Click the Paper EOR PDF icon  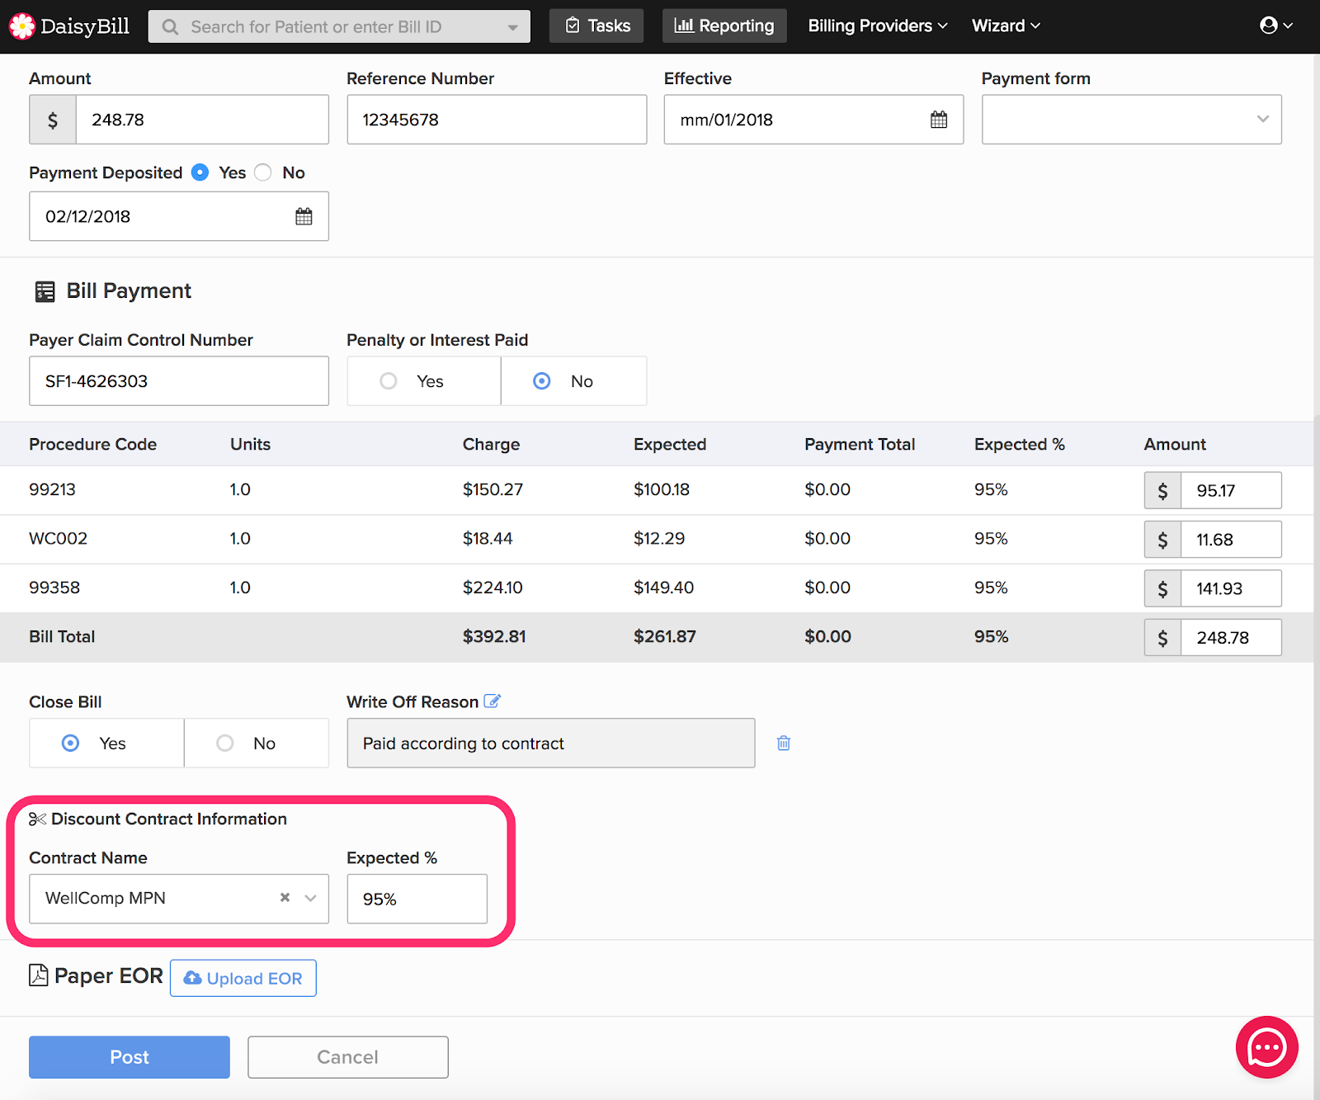click(x=39, y=975)
